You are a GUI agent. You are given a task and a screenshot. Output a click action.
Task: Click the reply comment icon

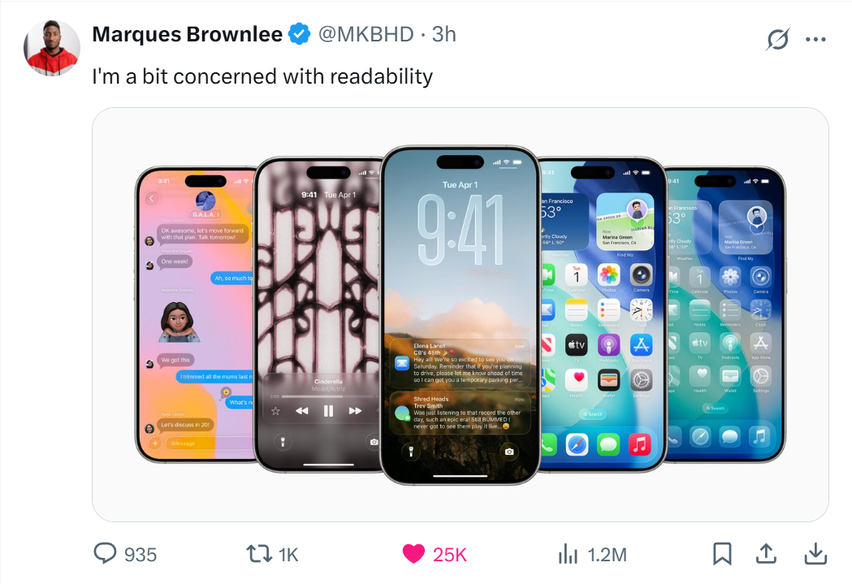click(x=105, y=554)
